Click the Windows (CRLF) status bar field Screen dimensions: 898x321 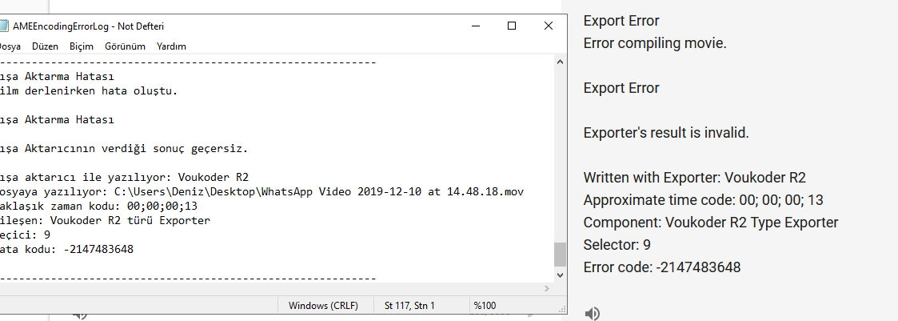tap(323, 306)
